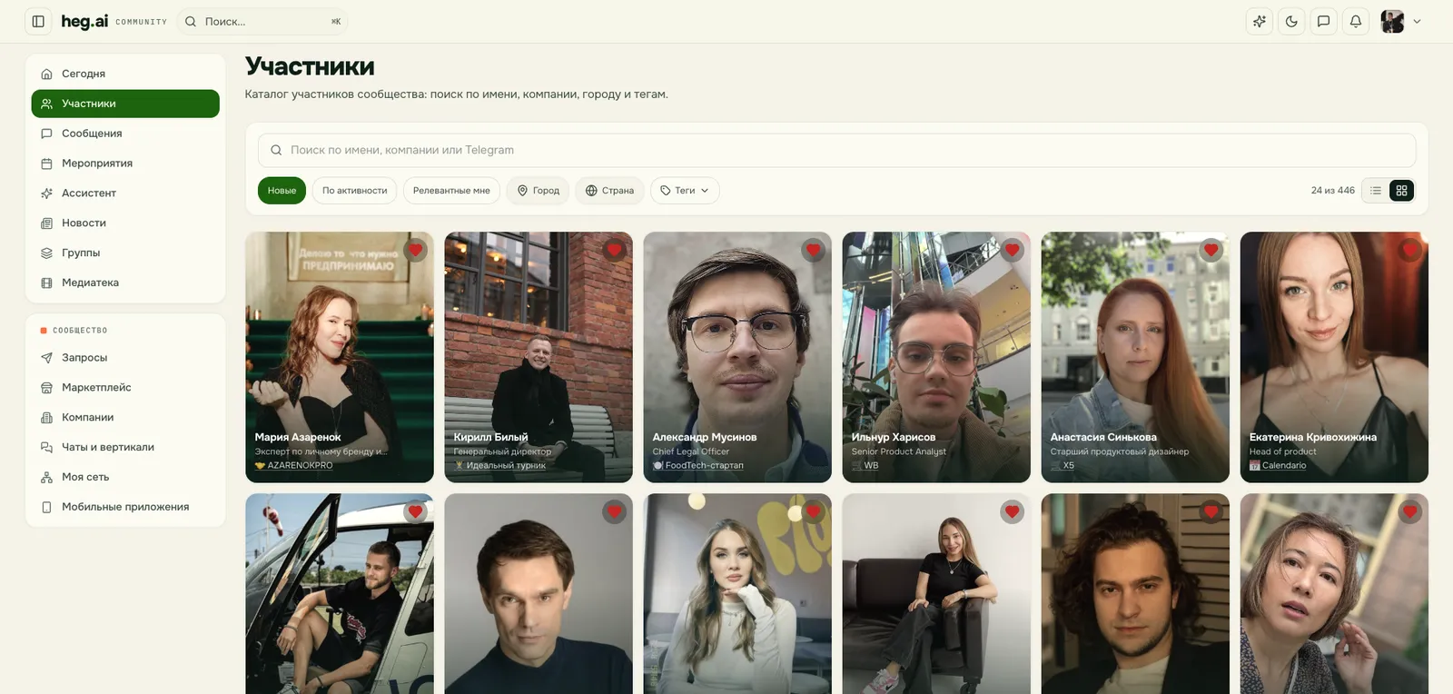Viewport: 1453px width, 694px height.
Task: Open «Ассистент» in the sidebar
Action: click(x=125, y=193)
